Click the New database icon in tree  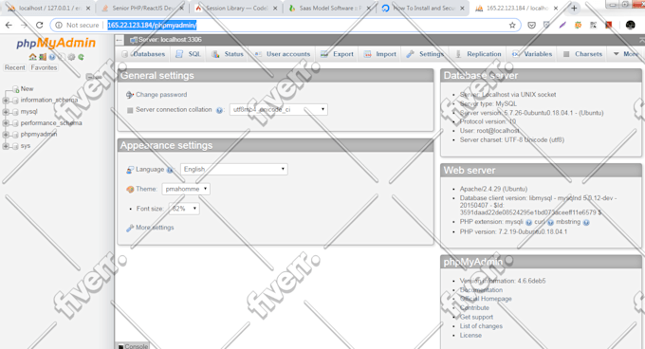pyautogui.click(x=15, y=89)
